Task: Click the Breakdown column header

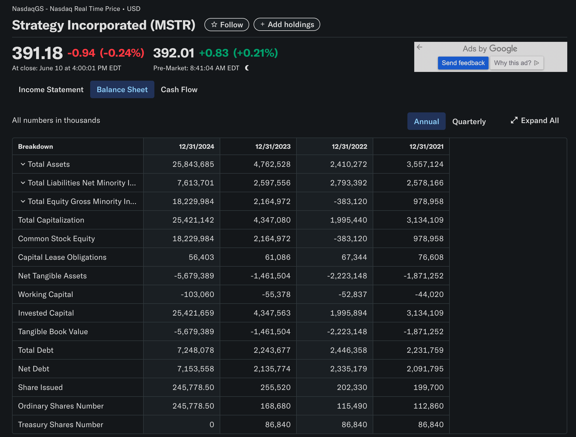Action: (36, 147)
